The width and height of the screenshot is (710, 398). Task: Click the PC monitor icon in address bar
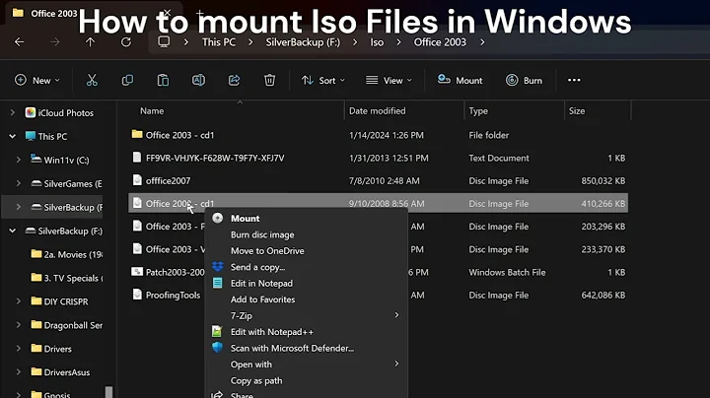click(x=164, y=42)
